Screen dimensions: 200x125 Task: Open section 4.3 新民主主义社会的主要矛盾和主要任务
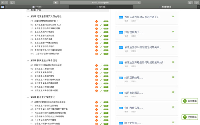click(x=49, y=109)
